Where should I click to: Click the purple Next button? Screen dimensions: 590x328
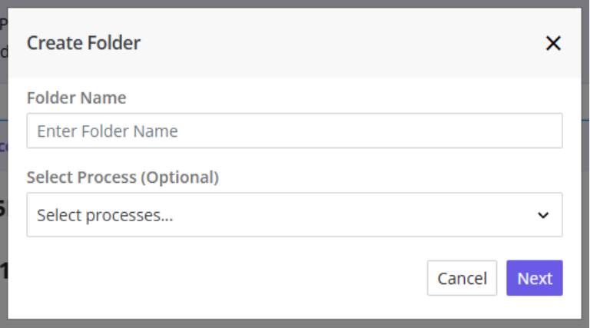tap(535, 278)
